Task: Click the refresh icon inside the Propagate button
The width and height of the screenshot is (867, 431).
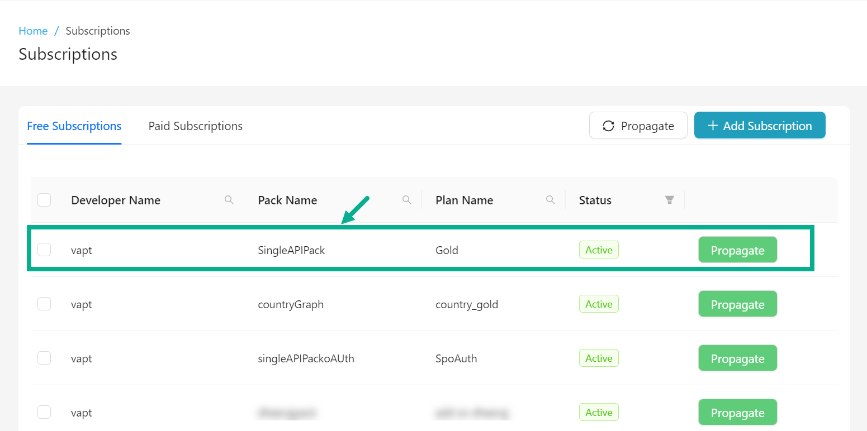Action: point(608,126)
